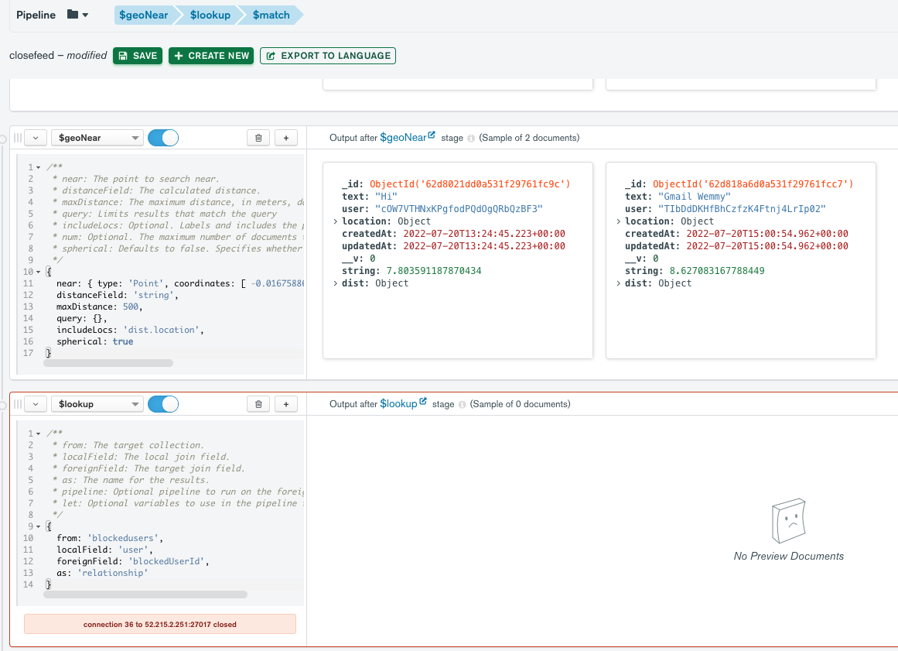Click info icon beside $geoNear stage output
The height and width of the screenshot is (651, 898).
tap(472, 139)
